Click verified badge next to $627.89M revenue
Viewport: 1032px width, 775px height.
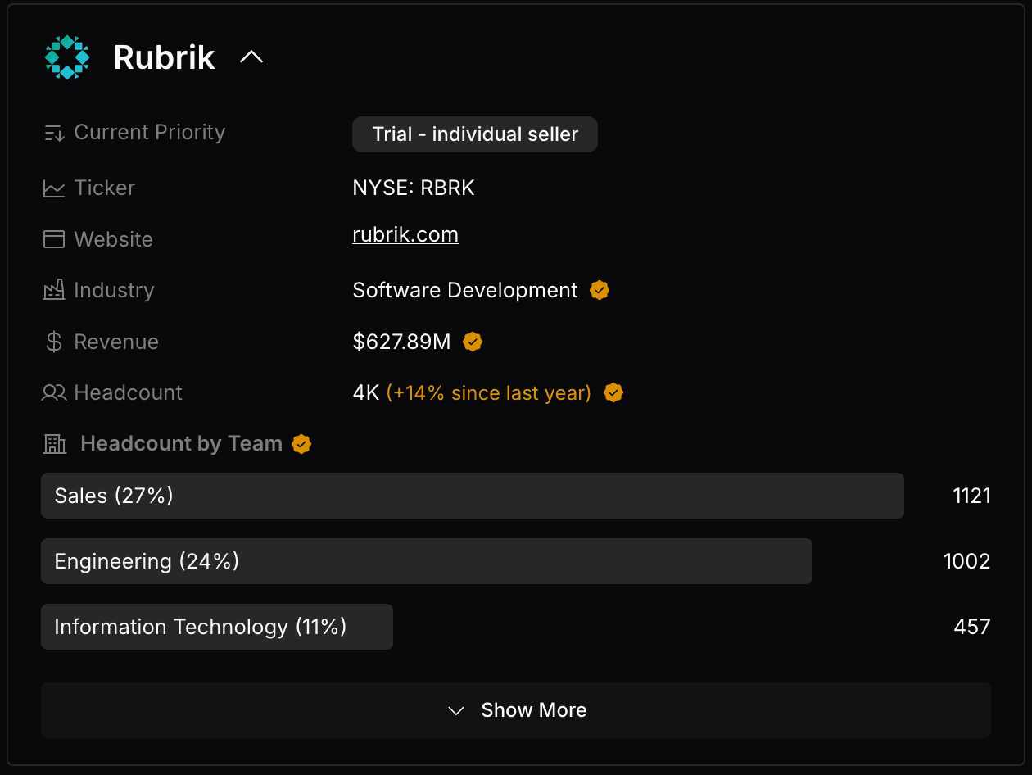pyautogui.click(x=473, y=342)
